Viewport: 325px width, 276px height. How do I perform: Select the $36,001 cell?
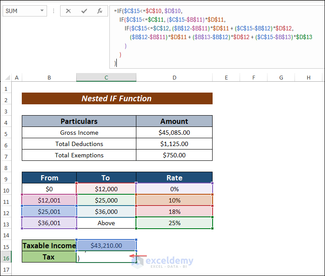tap(49, 223)
